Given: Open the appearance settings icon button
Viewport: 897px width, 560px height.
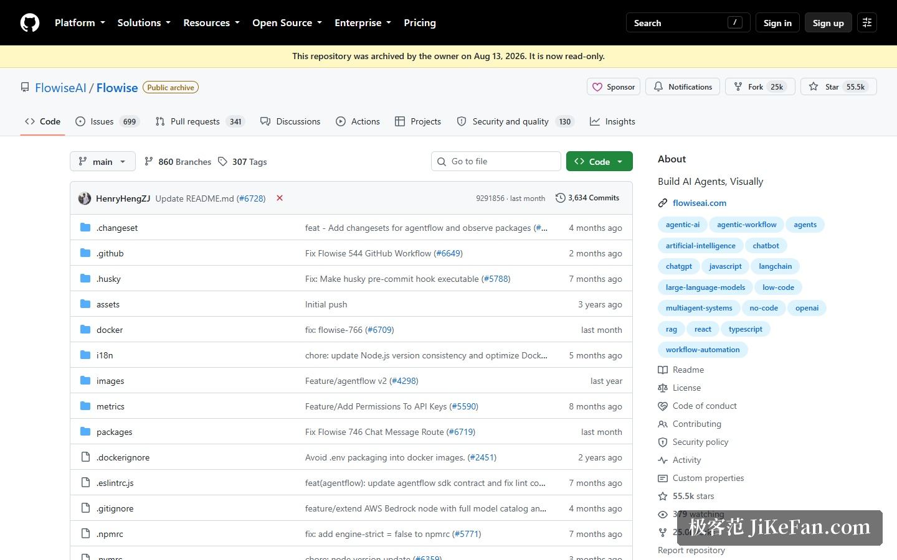Looking at the screenshot, I should tap(866, 22).
